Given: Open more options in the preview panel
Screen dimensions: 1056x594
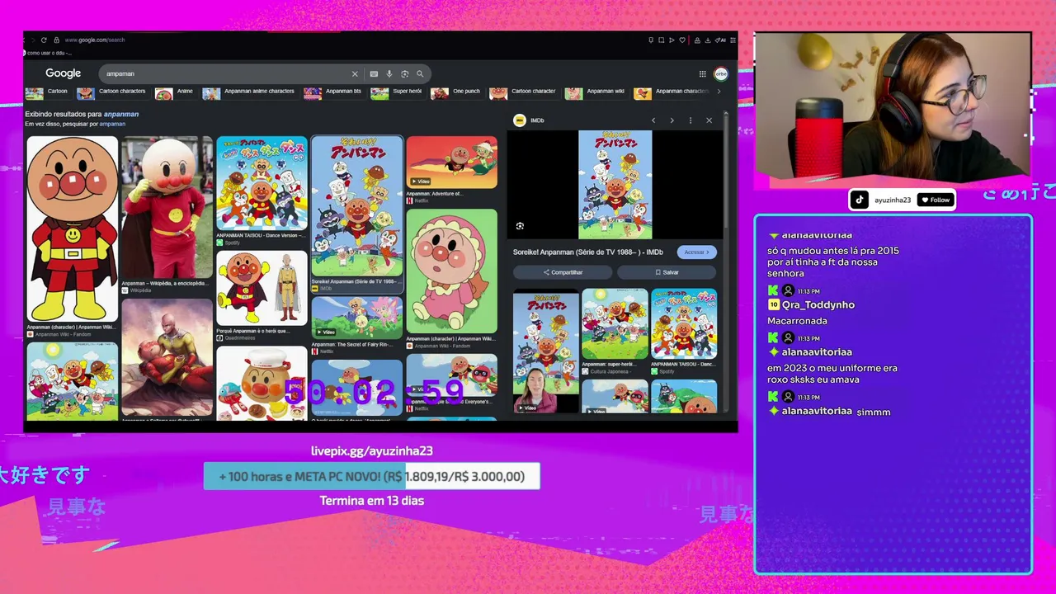Looking at the screenshot, I should click(x=691, y=120).
